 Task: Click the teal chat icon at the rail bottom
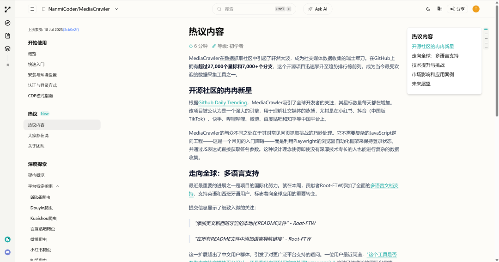click(x=8, y=239)
